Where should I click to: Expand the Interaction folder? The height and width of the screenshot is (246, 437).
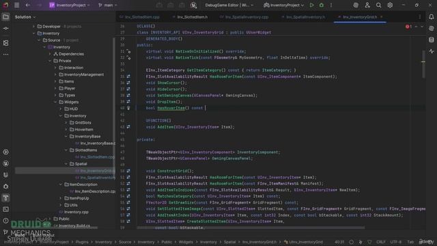(x=55, y=68)
